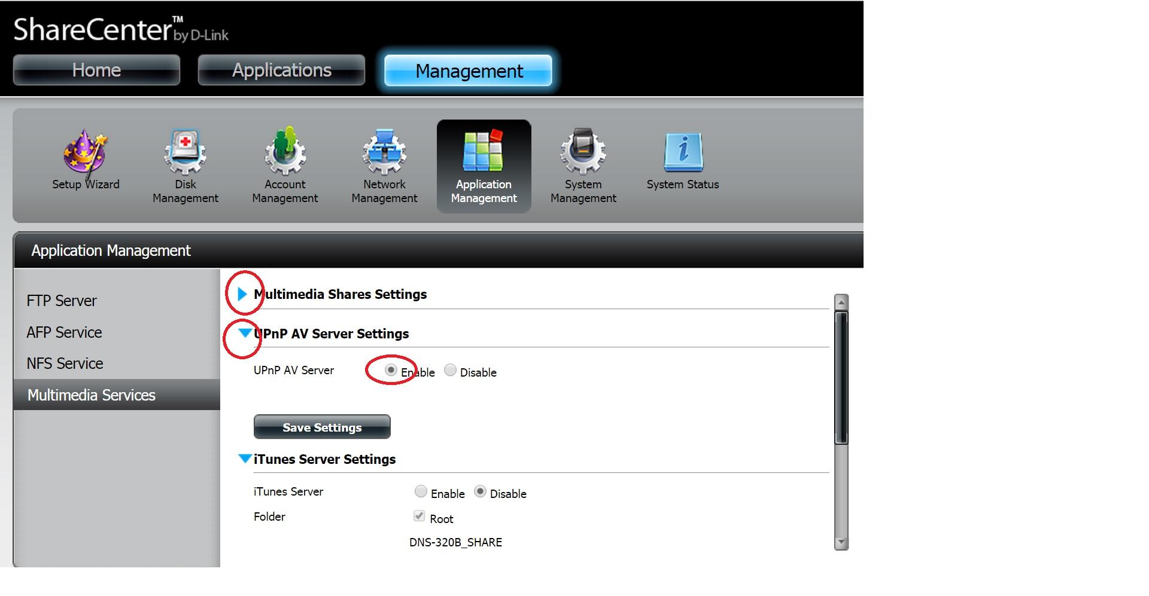Click the DNS-320B_SHARE folder text

[x=455, y=542]
